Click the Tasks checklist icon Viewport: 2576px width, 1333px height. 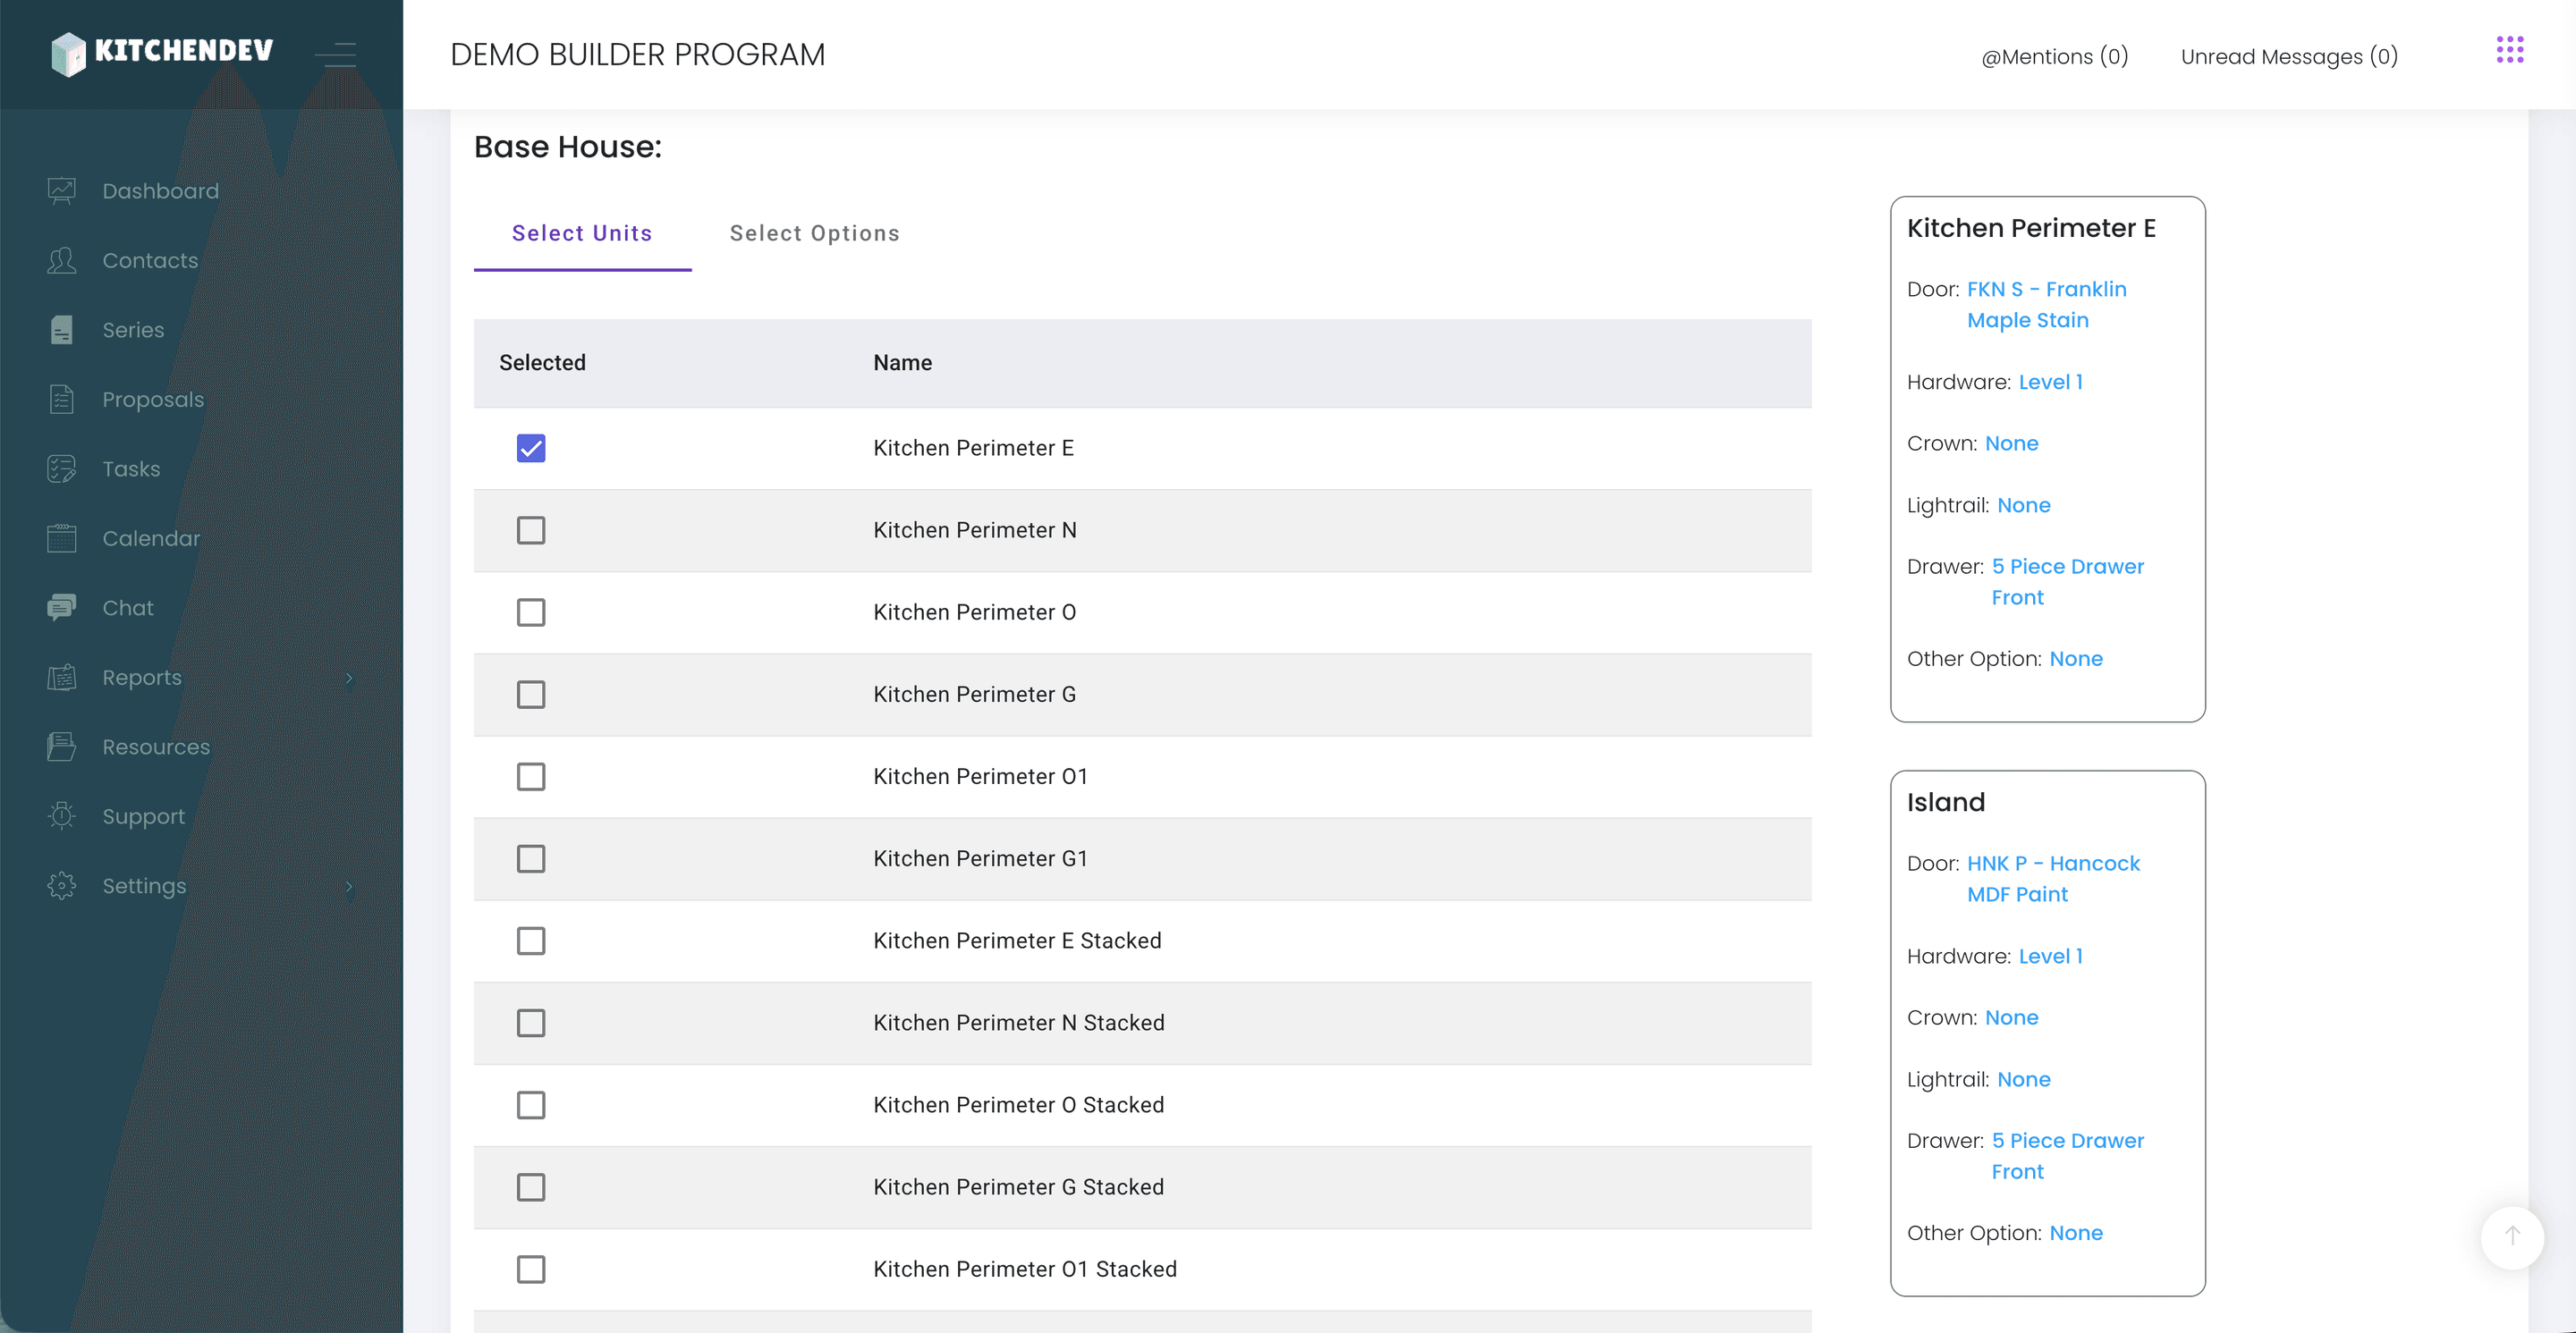[x=62, y=468]
